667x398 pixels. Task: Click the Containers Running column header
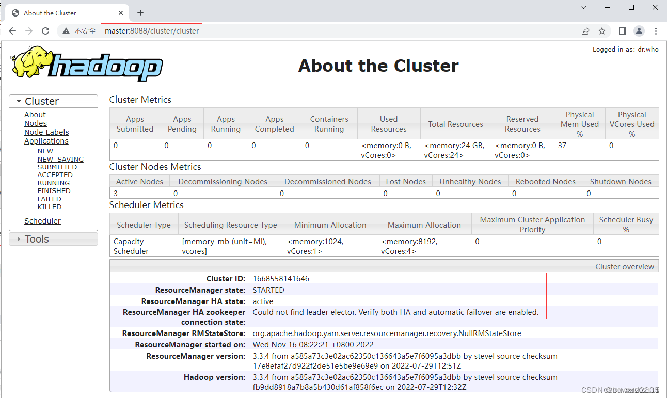tap(329, 124)
